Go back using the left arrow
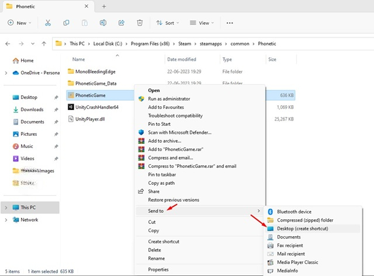374x276 pixels. 8,44
